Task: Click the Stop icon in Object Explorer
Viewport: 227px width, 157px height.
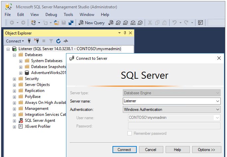Action: (44, 41)
